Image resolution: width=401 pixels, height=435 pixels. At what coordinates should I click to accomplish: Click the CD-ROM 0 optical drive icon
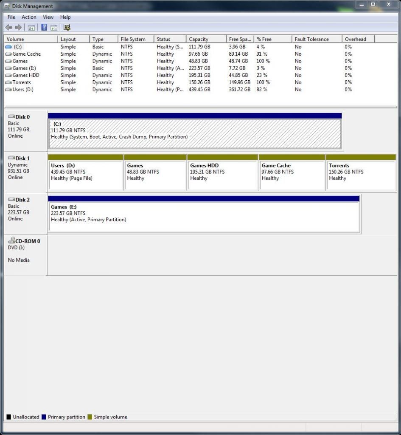[11, 240]
